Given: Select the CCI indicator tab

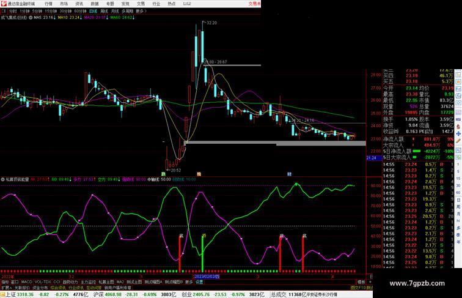Looking at the screenshot, I should [x=57, y=282].
